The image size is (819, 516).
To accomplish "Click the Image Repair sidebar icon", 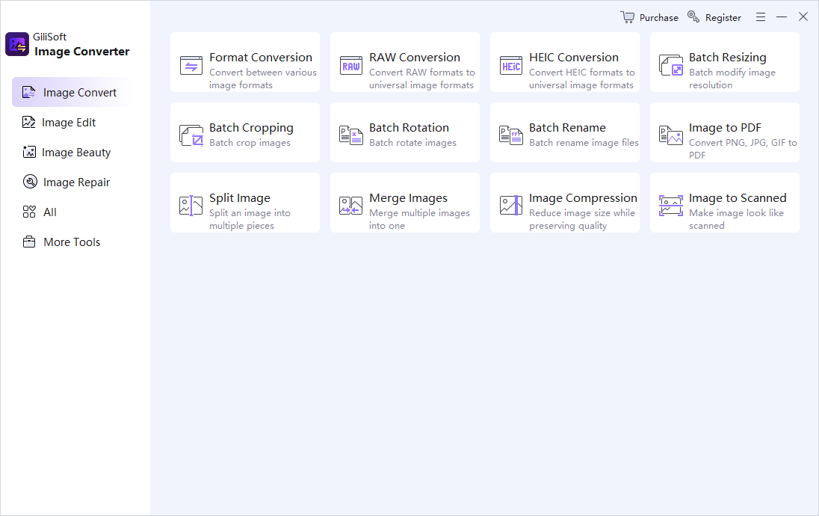I will click(30, 182).
